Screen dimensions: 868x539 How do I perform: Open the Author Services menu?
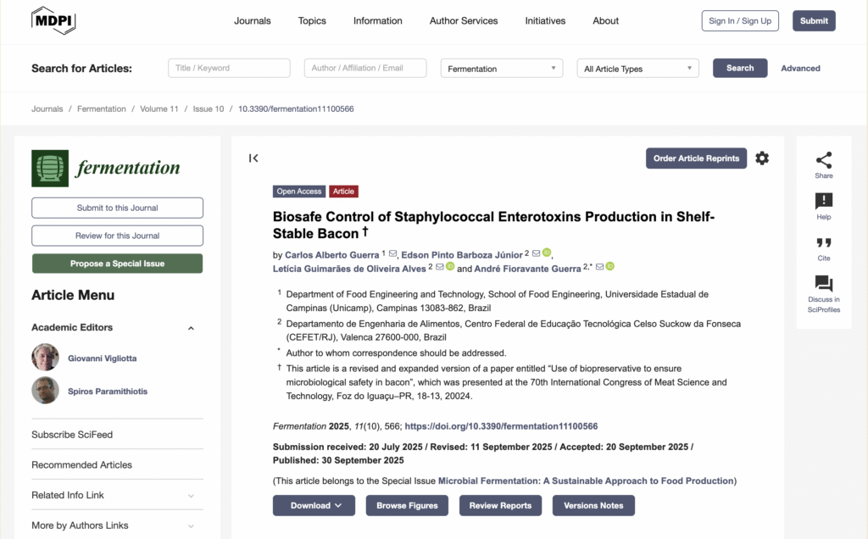(x=463, y=21)
